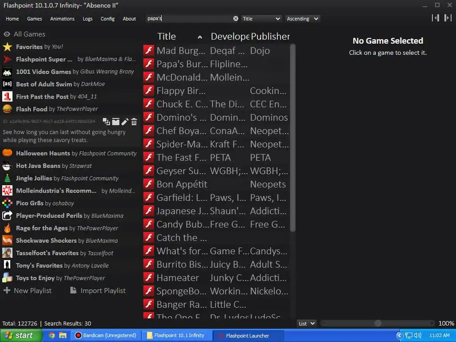Duplicate the Flash Food playlist with copy icon
The image size is (456, 342).
106,122
